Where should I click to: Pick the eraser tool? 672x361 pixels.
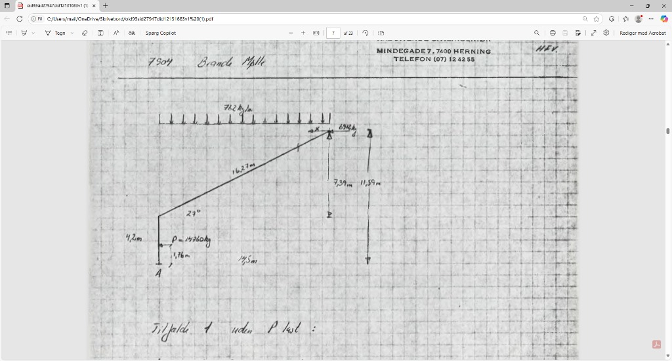[x=85, y=33]
